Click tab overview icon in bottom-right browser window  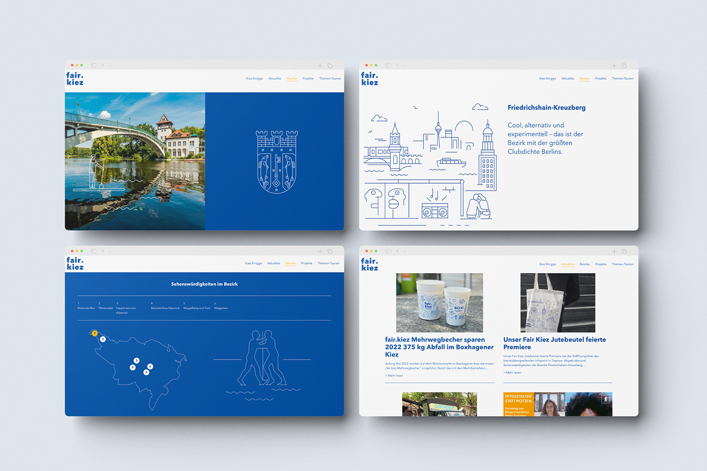(624, 251)
